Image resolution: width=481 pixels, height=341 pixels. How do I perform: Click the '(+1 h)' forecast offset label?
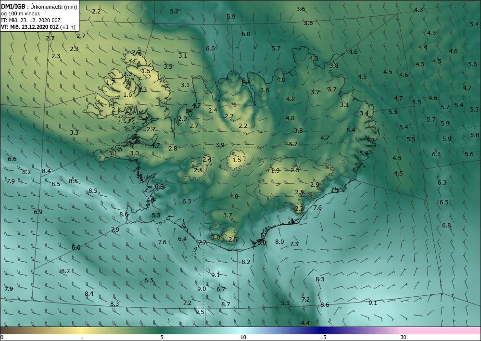[68, 26]
